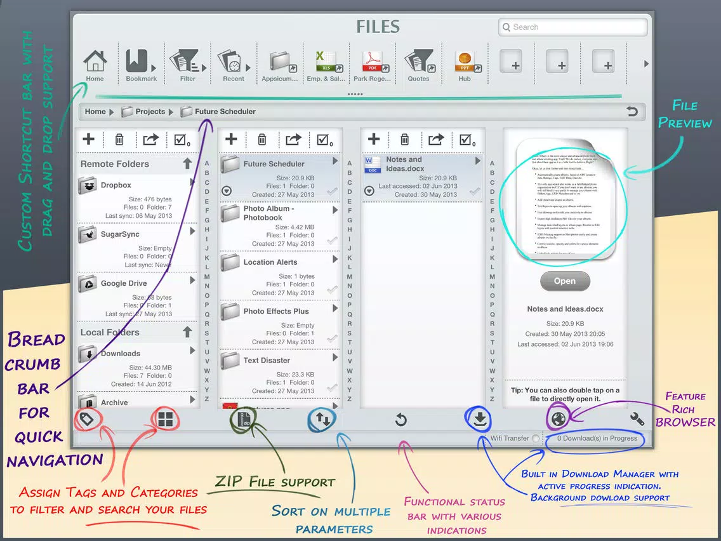Open the Quotes filter shortcut
The image size is (721, 541).
click(419, 65)
